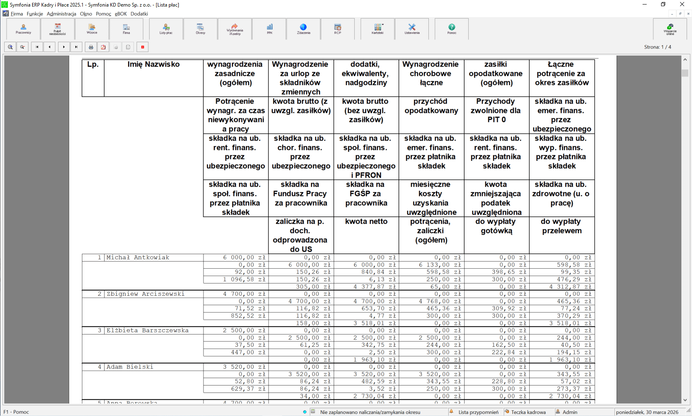Print the payroll list
Viewport: 692px width, 416px height.
tap(91, 47)
